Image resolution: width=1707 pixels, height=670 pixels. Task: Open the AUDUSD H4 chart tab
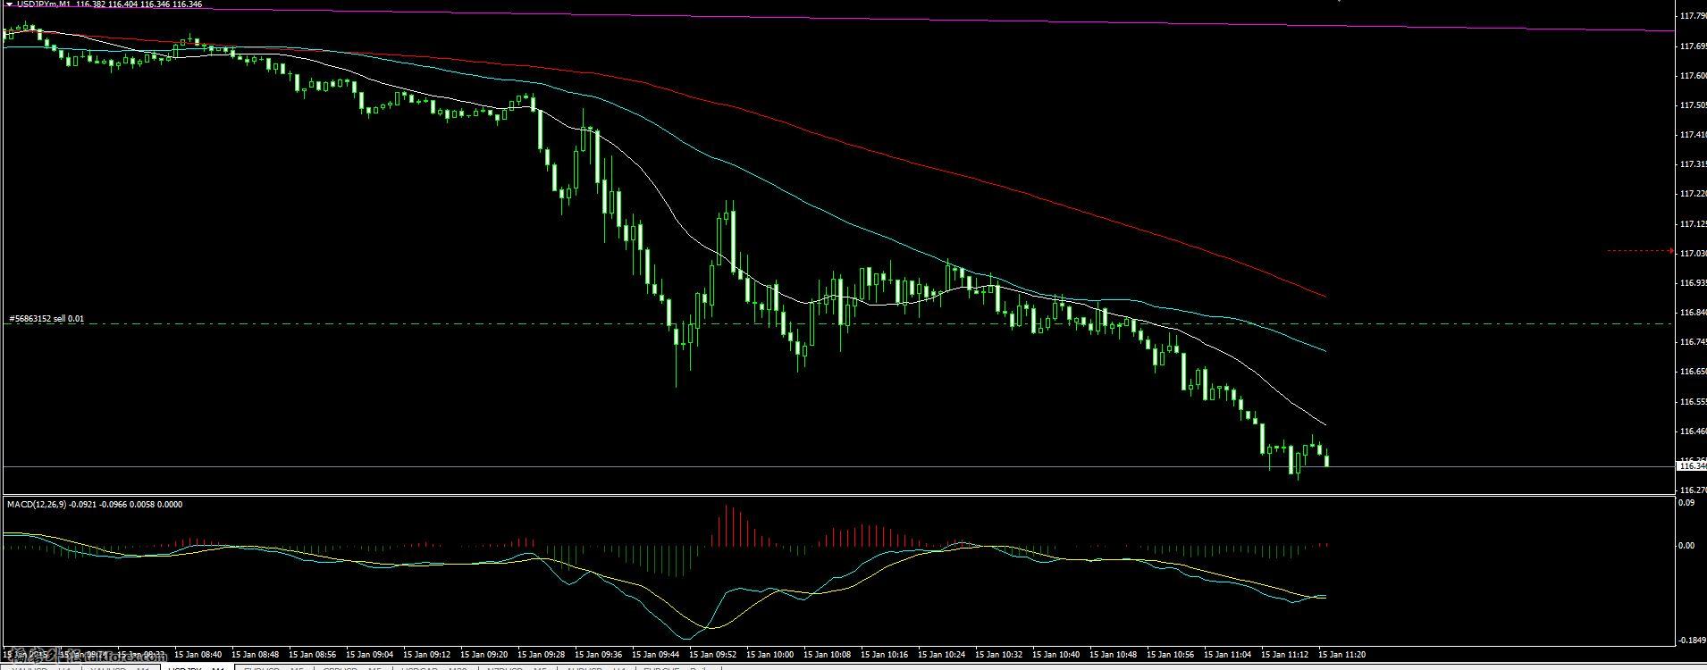click(598, 666)
